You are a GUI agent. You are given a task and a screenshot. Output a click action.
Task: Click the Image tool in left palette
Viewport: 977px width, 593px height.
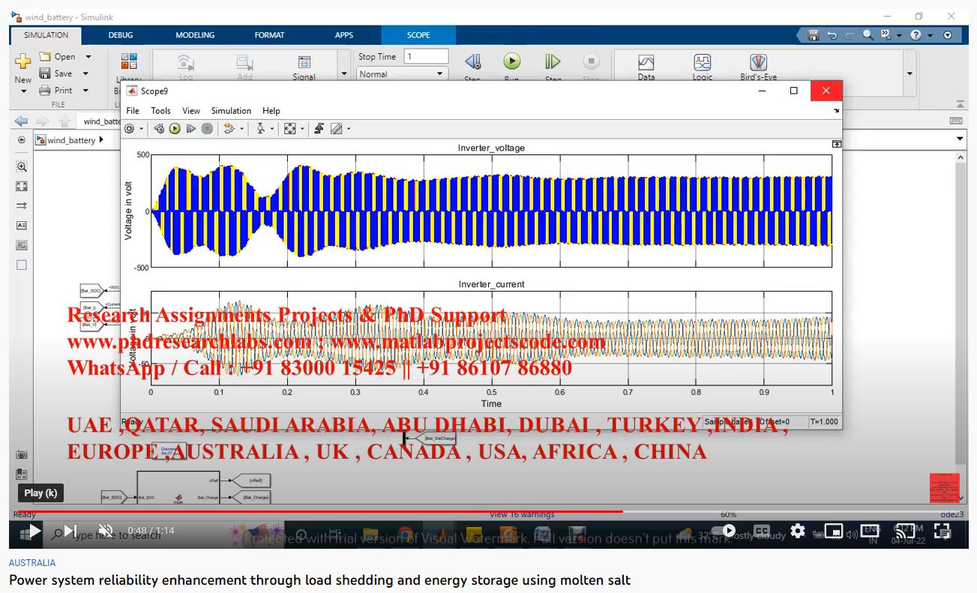[21, 245]
